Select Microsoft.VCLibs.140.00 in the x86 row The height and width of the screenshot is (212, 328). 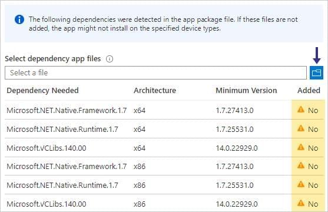coord(47,204)
